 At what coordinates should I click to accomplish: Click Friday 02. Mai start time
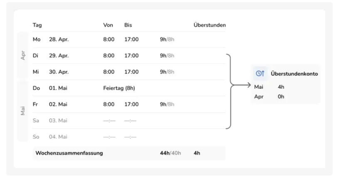coord(109,104)
